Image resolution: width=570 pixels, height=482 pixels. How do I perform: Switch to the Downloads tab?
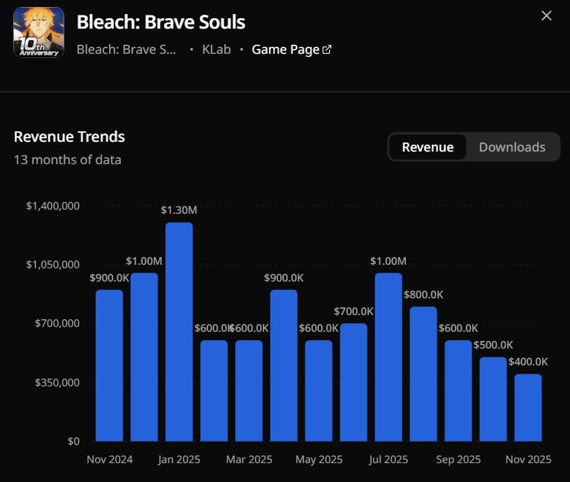[x=512, y=147]
